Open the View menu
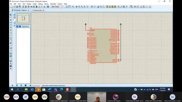The height and width of the screenshot is (102, 182). tap(19, 4)
